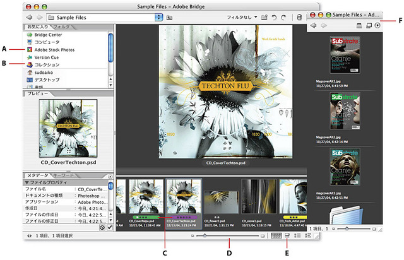This screenshot has height=260, width=404.
Task: Toggle panel visibility arrows in status bar
Action: coord(30,235)
